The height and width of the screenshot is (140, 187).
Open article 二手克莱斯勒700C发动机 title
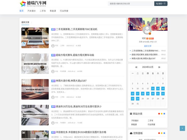click(x=77, y=29)
